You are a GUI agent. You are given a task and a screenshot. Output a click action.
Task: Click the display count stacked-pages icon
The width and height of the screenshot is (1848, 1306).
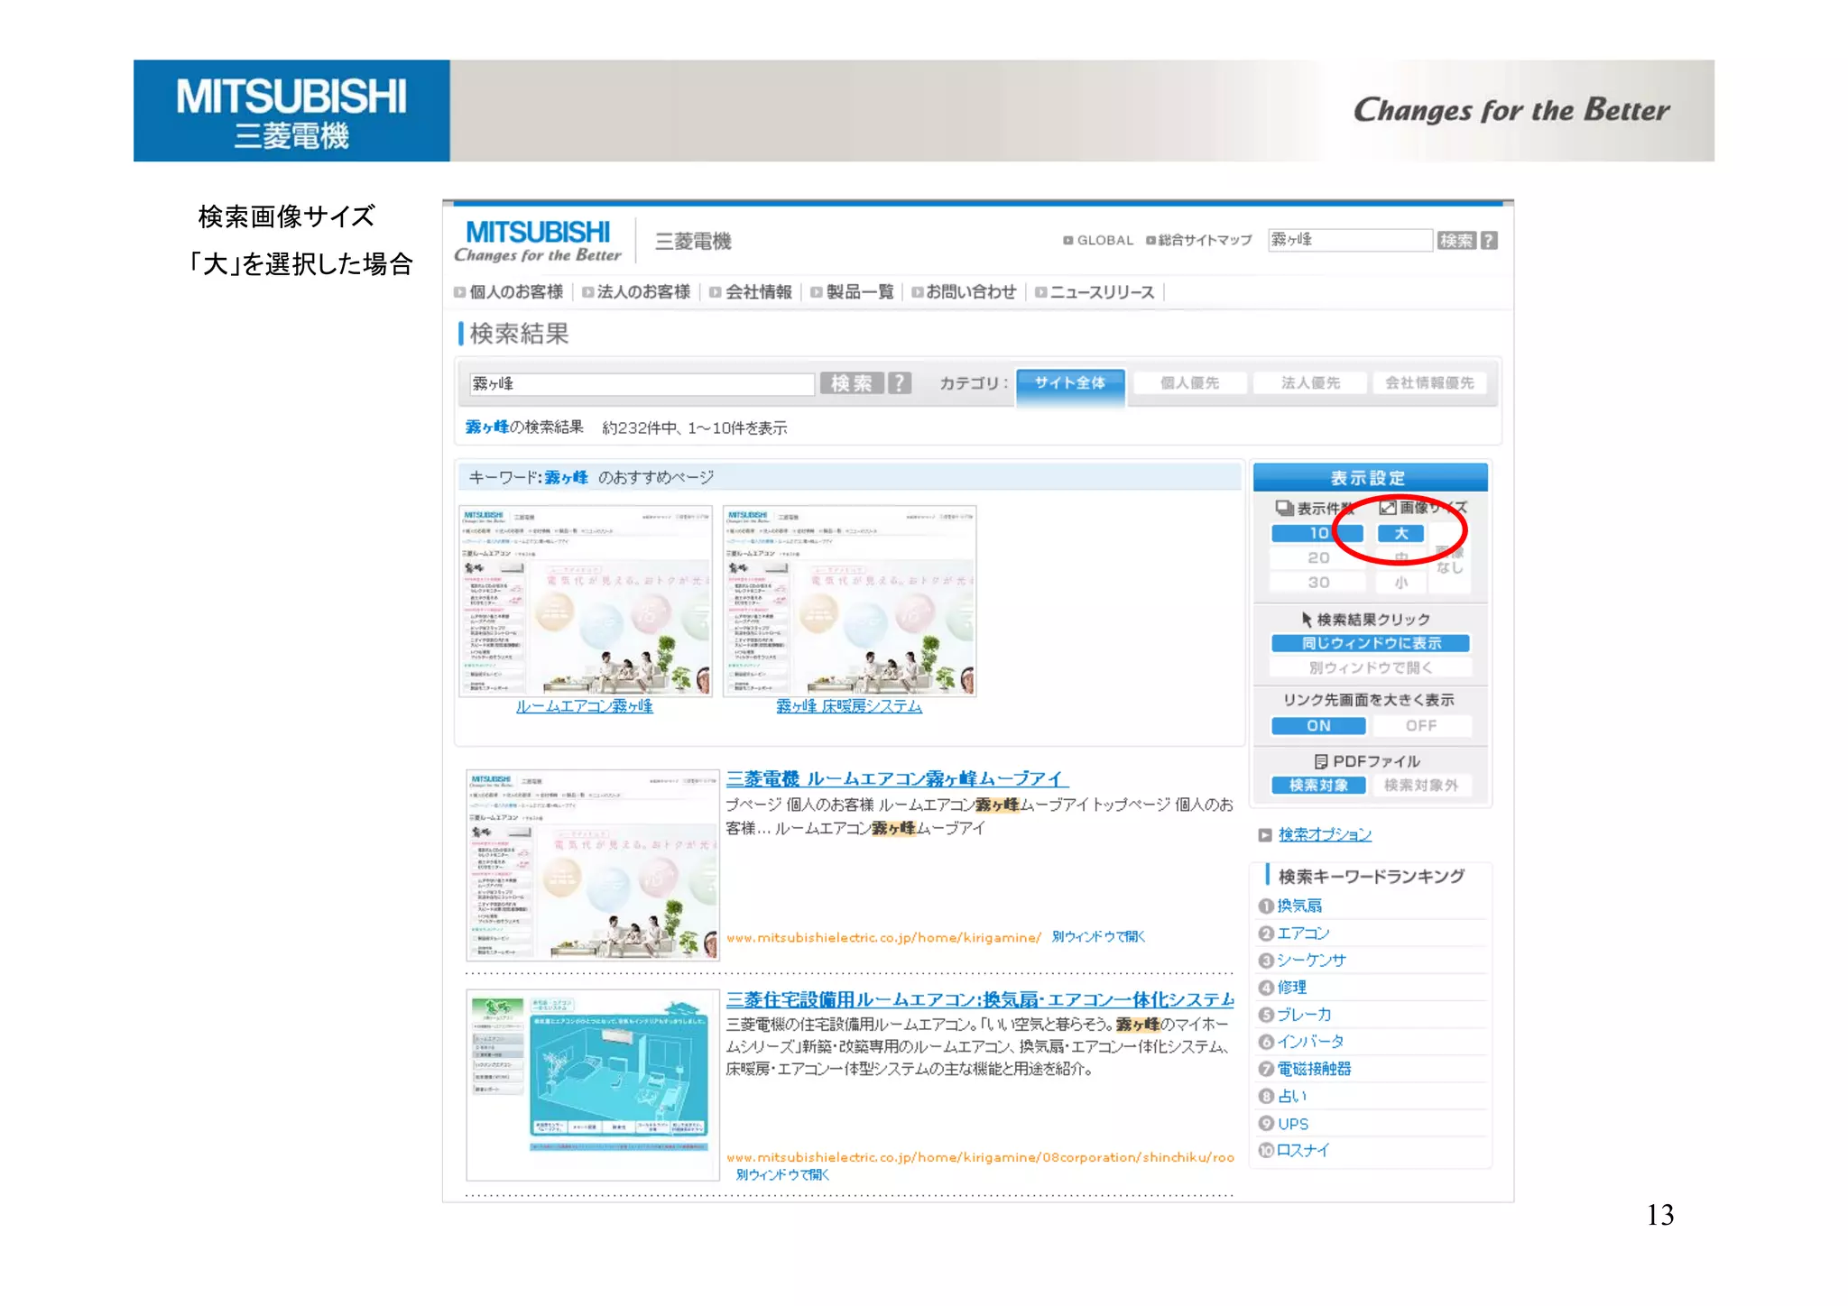[1284, 508]
